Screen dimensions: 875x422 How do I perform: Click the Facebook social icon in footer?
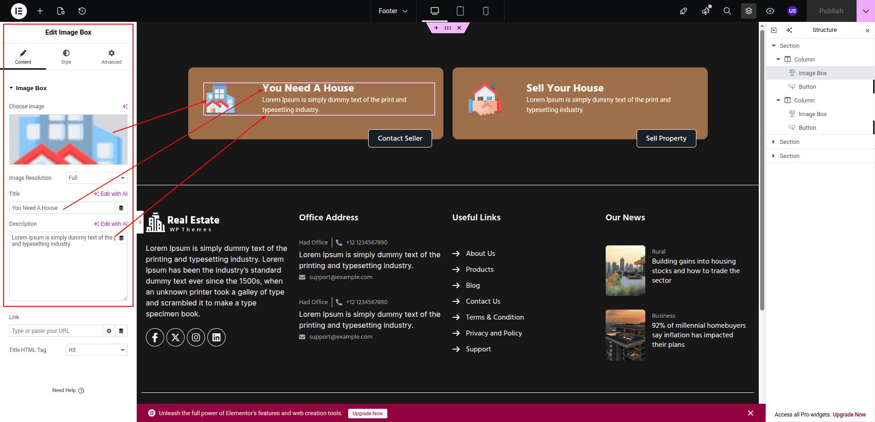[x=155, y=337]
